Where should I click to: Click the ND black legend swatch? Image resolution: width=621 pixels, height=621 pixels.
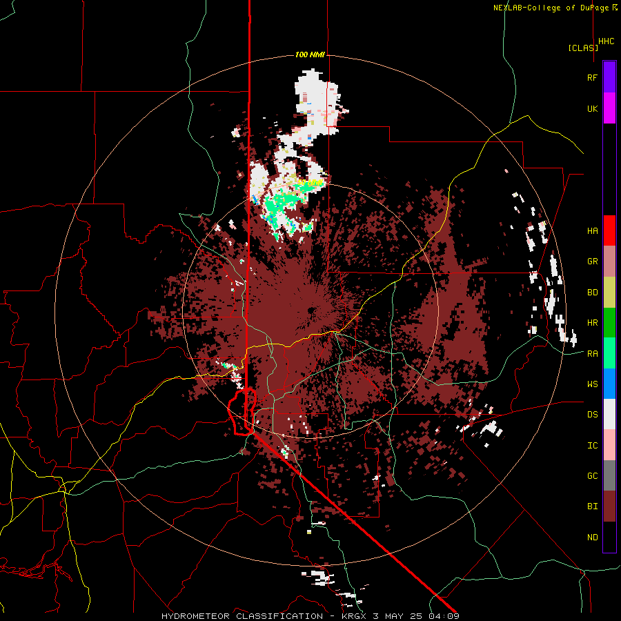pyautogui.click(x=609, y=537)
